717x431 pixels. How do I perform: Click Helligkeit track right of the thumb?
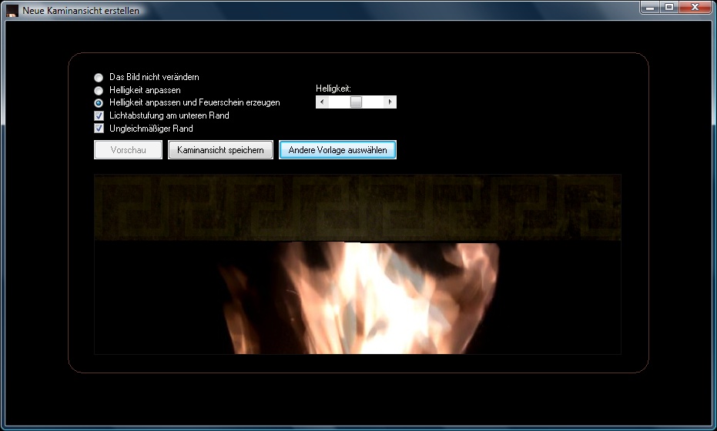pyautogui.click(x=374, y=102)
